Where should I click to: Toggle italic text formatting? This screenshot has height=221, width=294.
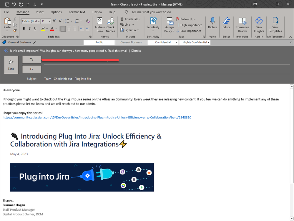pos(29,29)
